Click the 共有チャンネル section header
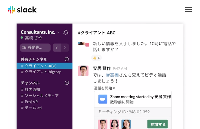200x129 pixels. point(34,59)
